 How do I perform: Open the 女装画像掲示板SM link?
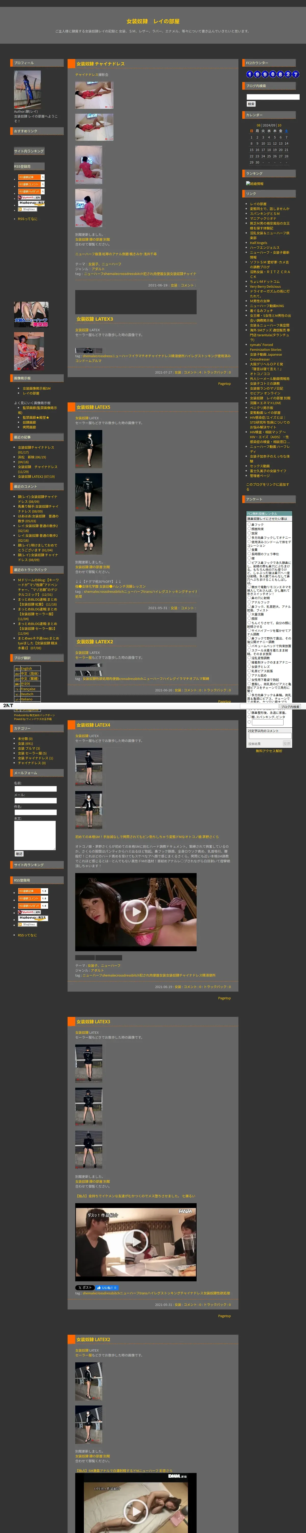(37, 389)
